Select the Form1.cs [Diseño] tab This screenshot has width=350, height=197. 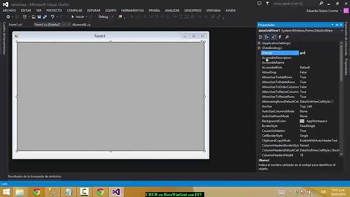pos(48,25)
